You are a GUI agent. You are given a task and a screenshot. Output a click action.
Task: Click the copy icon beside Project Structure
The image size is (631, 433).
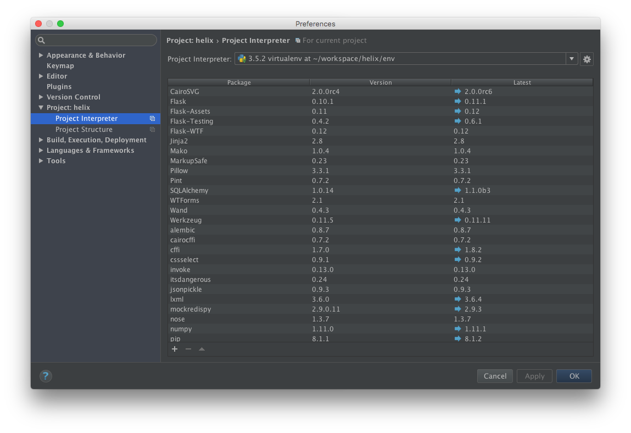tap(152, 129)
